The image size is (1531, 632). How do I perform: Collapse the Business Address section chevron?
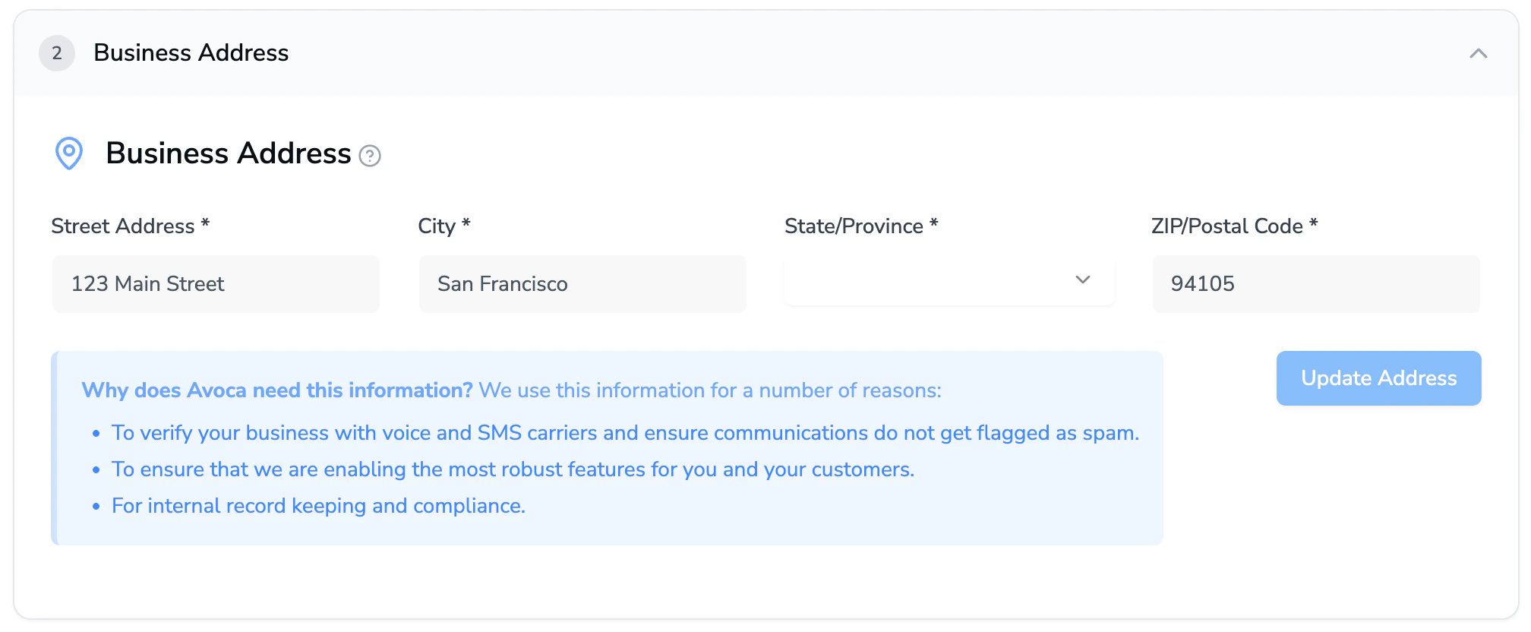(x=1478, y=53)
